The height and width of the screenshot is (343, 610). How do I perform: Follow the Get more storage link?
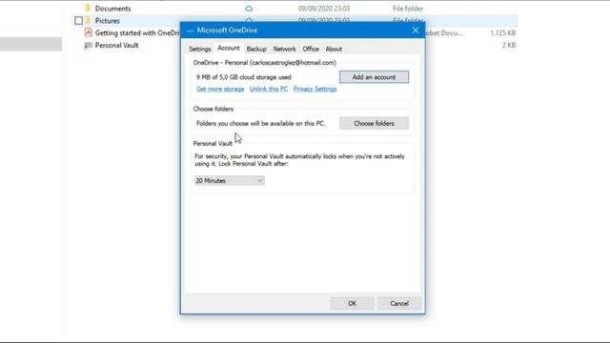coord(220,89)
